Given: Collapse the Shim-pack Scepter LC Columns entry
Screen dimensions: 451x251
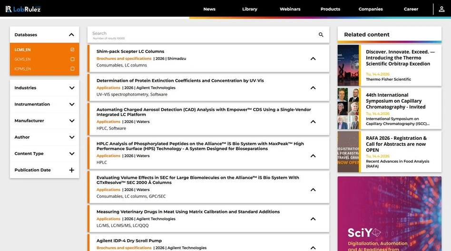Looking at the screenshot, I should pyautogui.click(x=313, y=58).
